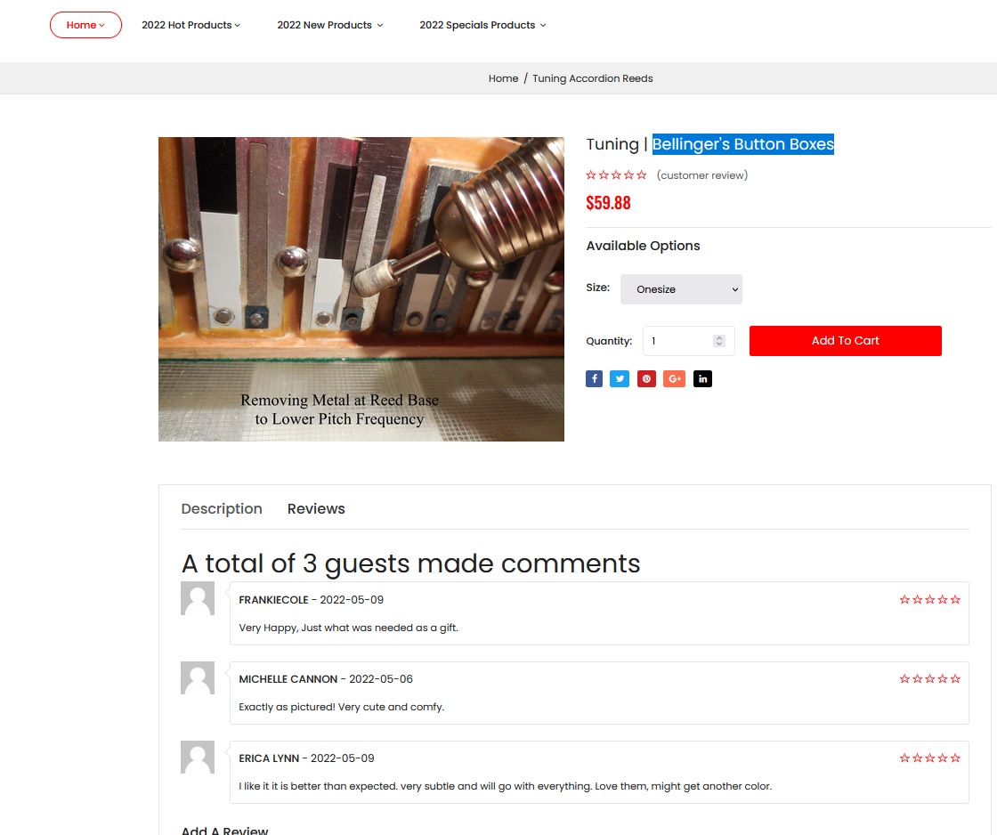
Task: Expand 2022 Hot Products menu
Action: pyautogui.click(x=190, y=25)
